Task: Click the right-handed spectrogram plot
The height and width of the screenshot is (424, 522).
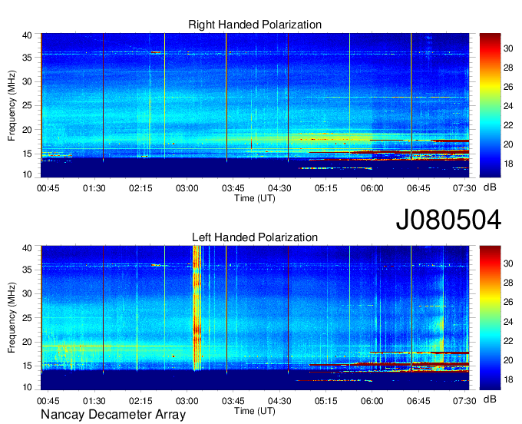Action: (255, 105)
